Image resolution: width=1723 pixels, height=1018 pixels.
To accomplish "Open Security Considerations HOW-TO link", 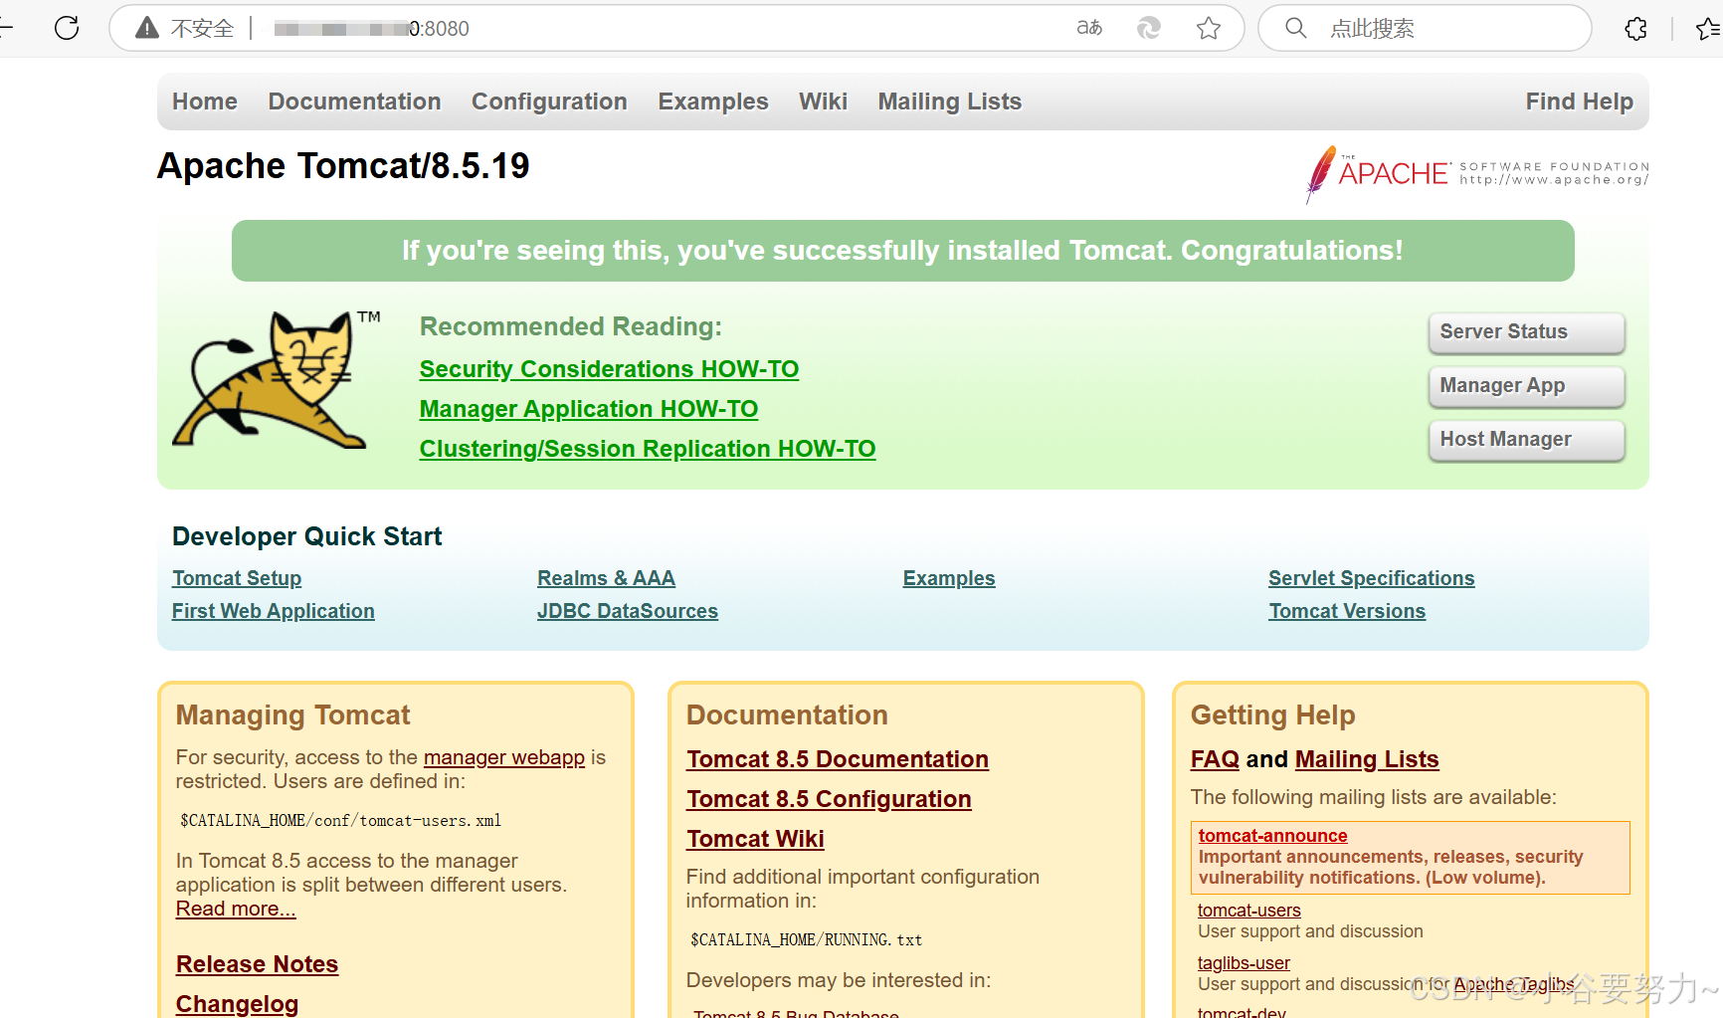I will click(x=609, y=369).
